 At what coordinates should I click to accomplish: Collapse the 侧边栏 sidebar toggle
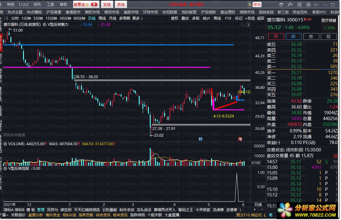coord(258,215)
